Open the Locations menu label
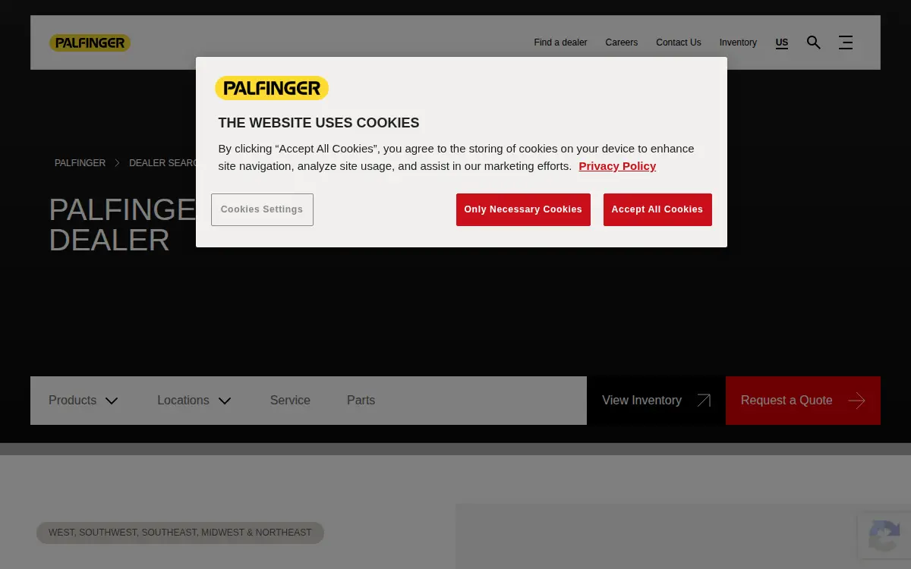 (183, 401)
